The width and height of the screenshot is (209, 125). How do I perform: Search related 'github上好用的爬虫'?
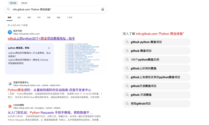click(x=156, y=68)
